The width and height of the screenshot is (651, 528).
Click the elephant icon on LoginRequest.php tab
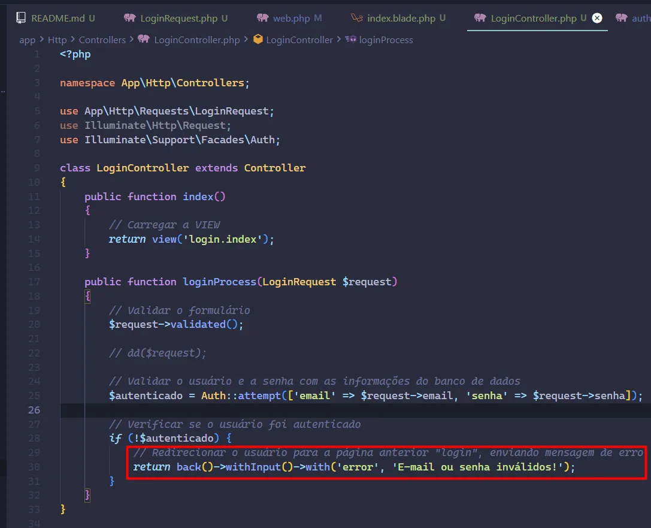coord(129,18)
